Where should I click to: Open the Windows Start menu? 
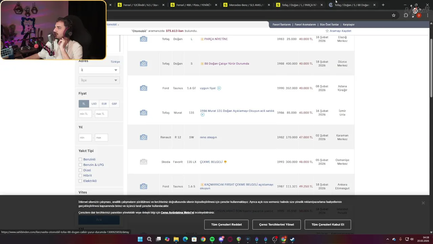point(140,239)
